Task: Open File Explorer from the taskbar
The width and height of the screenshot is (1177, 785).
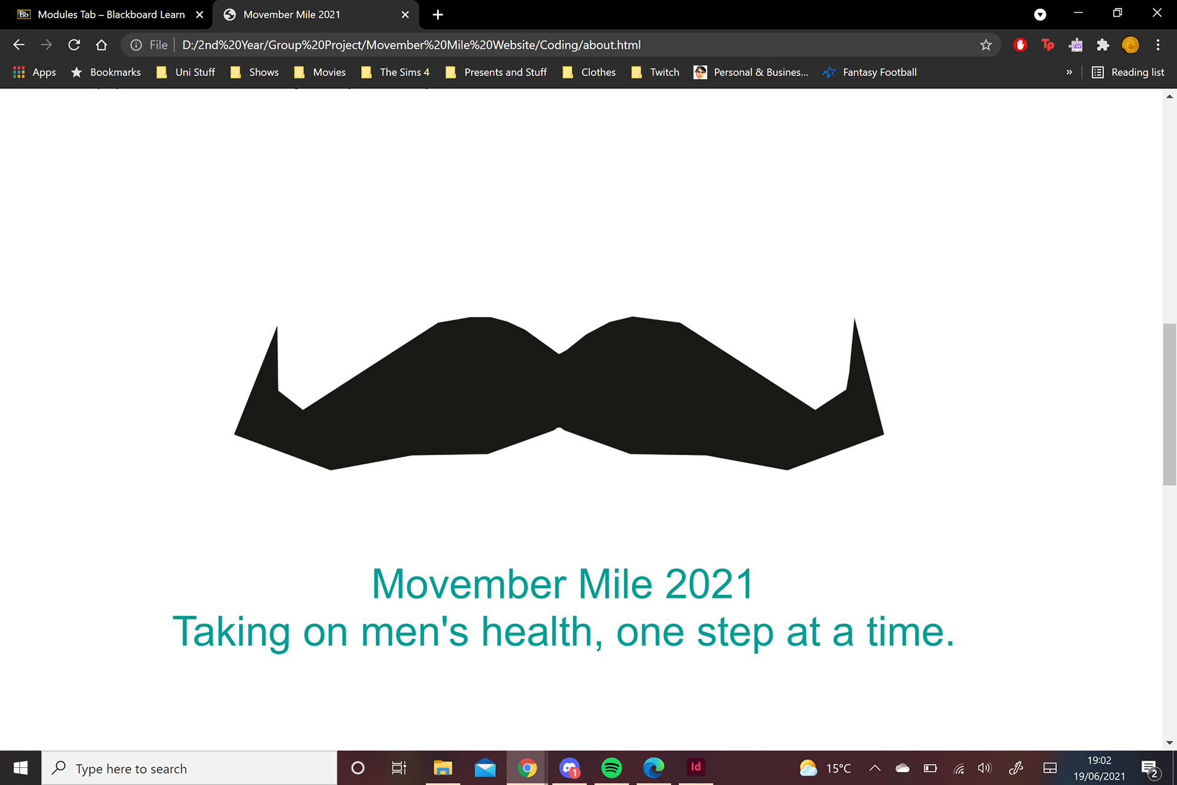Action: [443, 768]
